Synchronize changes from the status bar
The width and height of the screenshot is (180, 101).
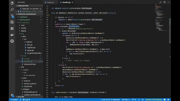21,100
